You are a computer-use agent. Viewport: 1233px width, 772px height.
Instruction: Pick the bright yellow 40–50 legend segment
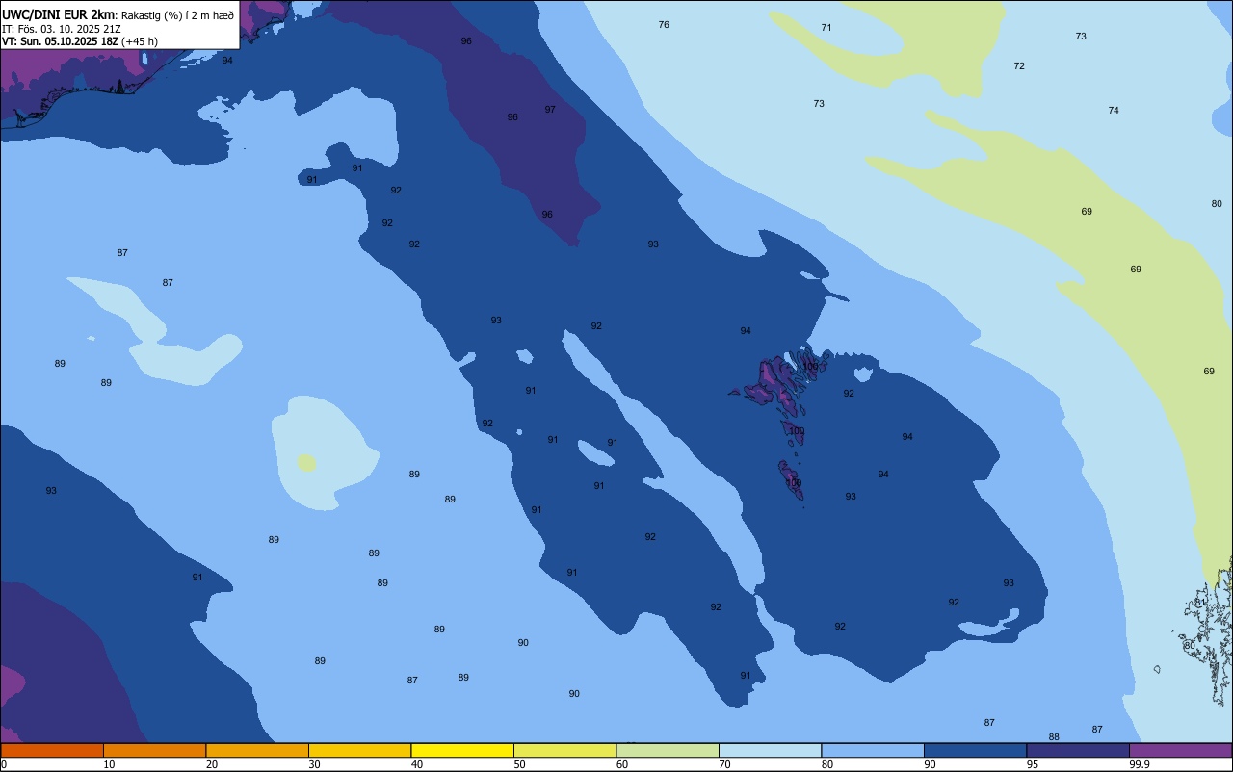pyautogui.click(x=462, y=750)
